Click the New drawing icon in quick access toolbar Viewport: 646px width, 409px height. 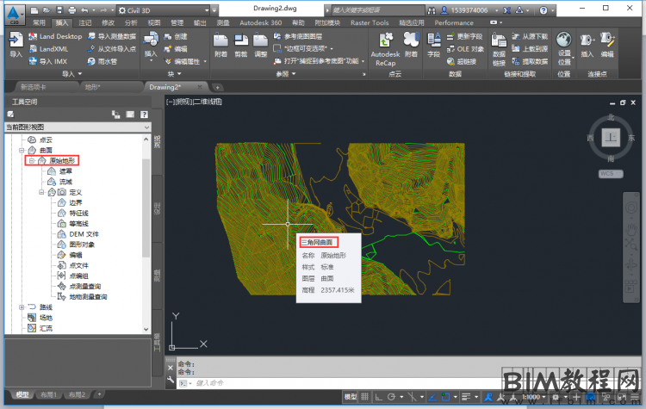click(x=35, y=10)
